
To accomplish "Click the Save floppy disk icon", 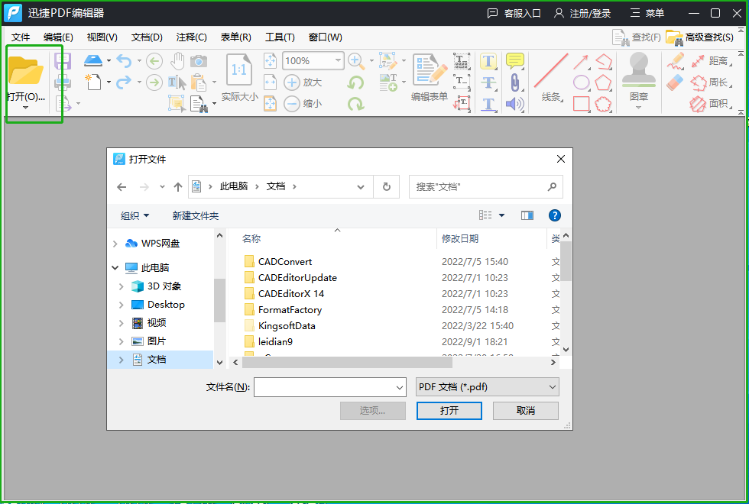I will point(63,61).
